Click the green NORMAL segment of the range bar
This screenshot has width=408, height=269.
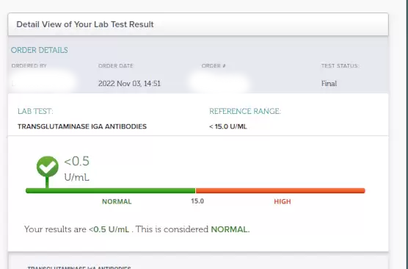[x=111, y=190]
